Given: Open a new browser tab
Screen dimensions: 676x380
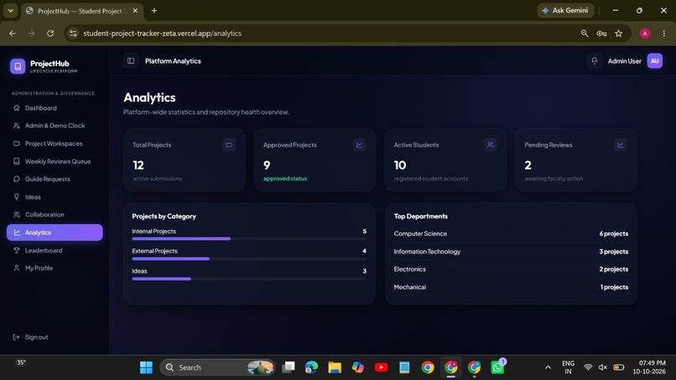Looking at the screenshot, I should click(154, 10).
